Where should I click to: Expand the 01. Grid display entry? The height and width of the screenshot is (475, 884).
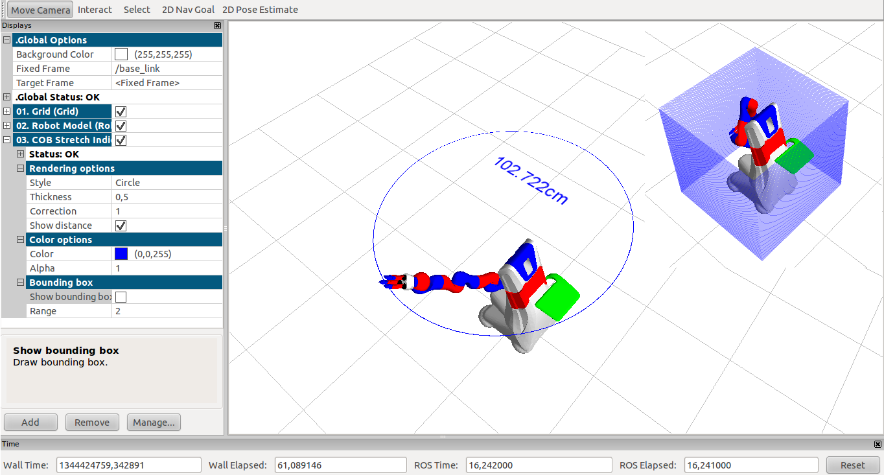click(x=6, y=111)
